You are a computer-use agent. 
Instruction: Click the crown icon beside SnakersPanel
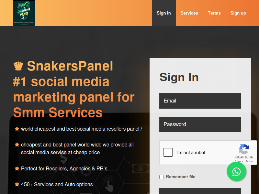(x=18, y=66)
